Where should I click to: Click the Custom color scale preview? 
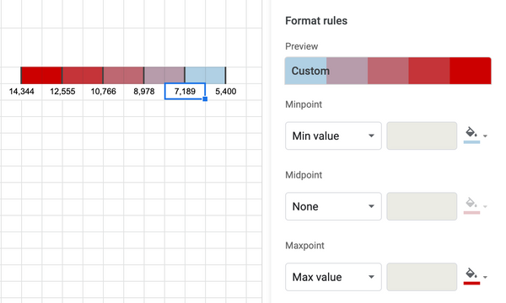[388, 71]
